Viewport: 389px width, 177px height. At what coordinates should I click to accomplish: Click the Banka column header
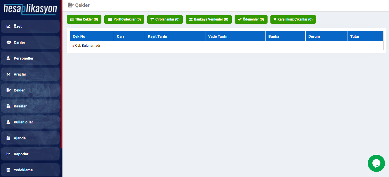click(x=285, y=36)
